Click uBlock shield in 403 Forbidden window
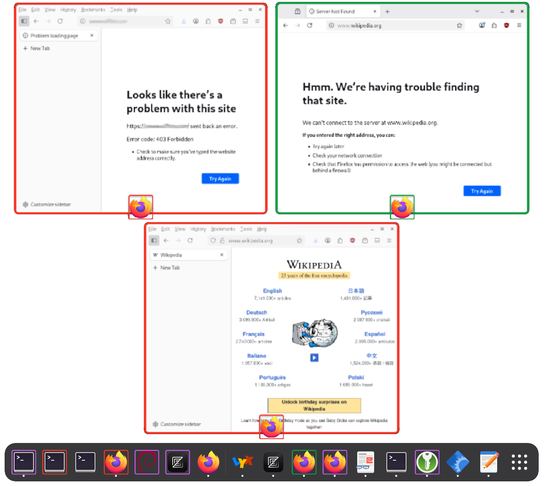This screenshot has height=486, width=546. pyautogui.click(x=221, y=21)
